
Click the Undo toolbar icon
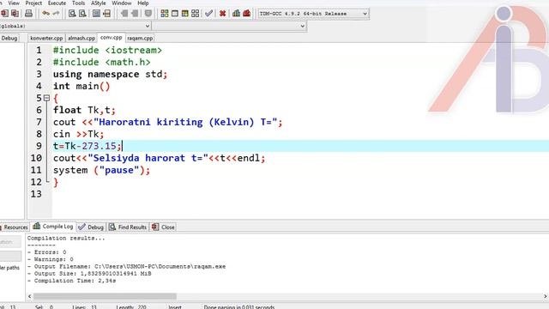[x=45, y=14]
